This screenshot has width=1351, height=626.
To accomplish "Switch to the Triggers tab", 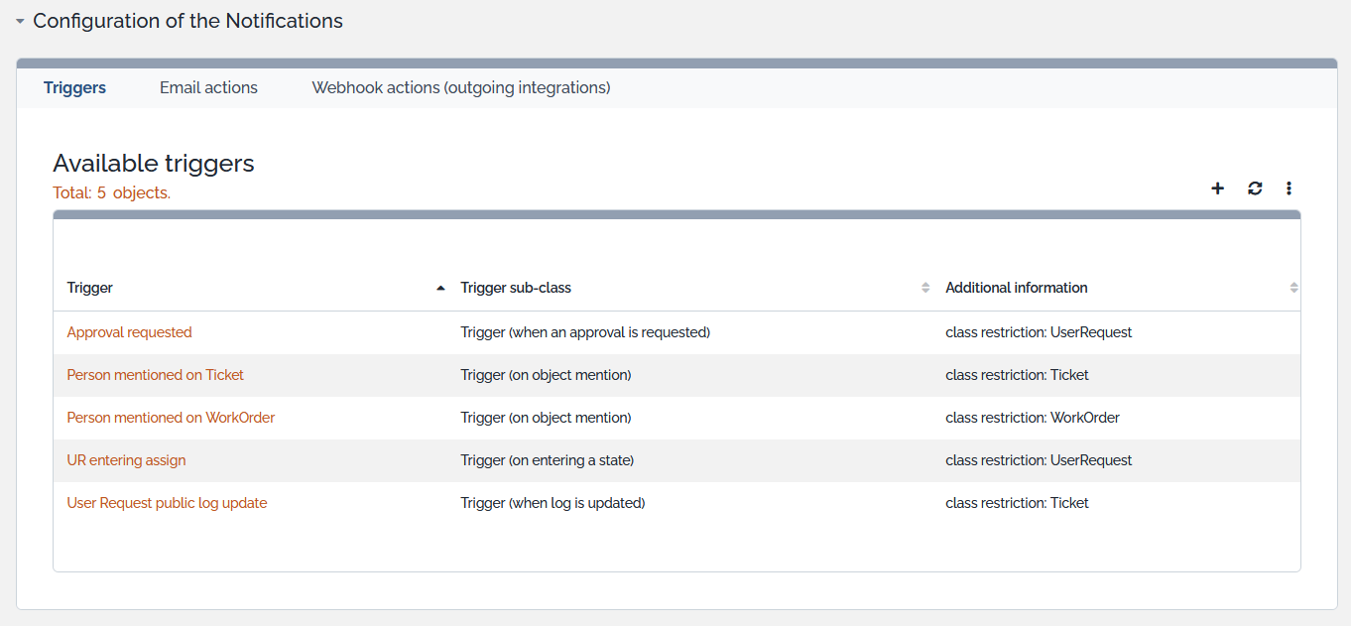I will tap(74, 87).
